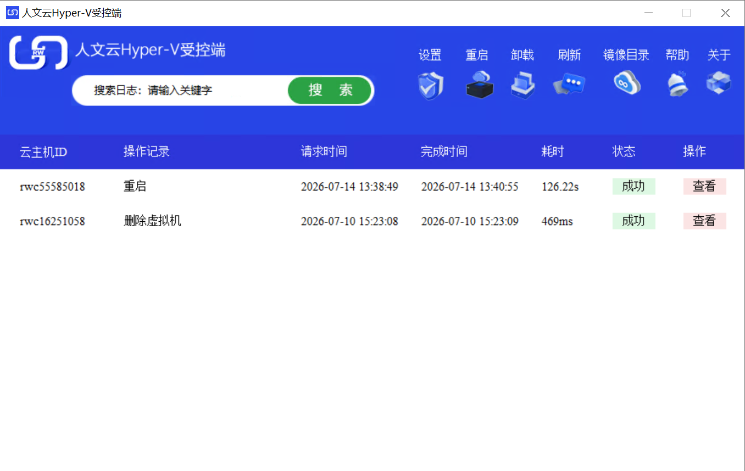Click the 重启 operation record cell
Viewport: 745px width, 471px height.
click(135, 186)
